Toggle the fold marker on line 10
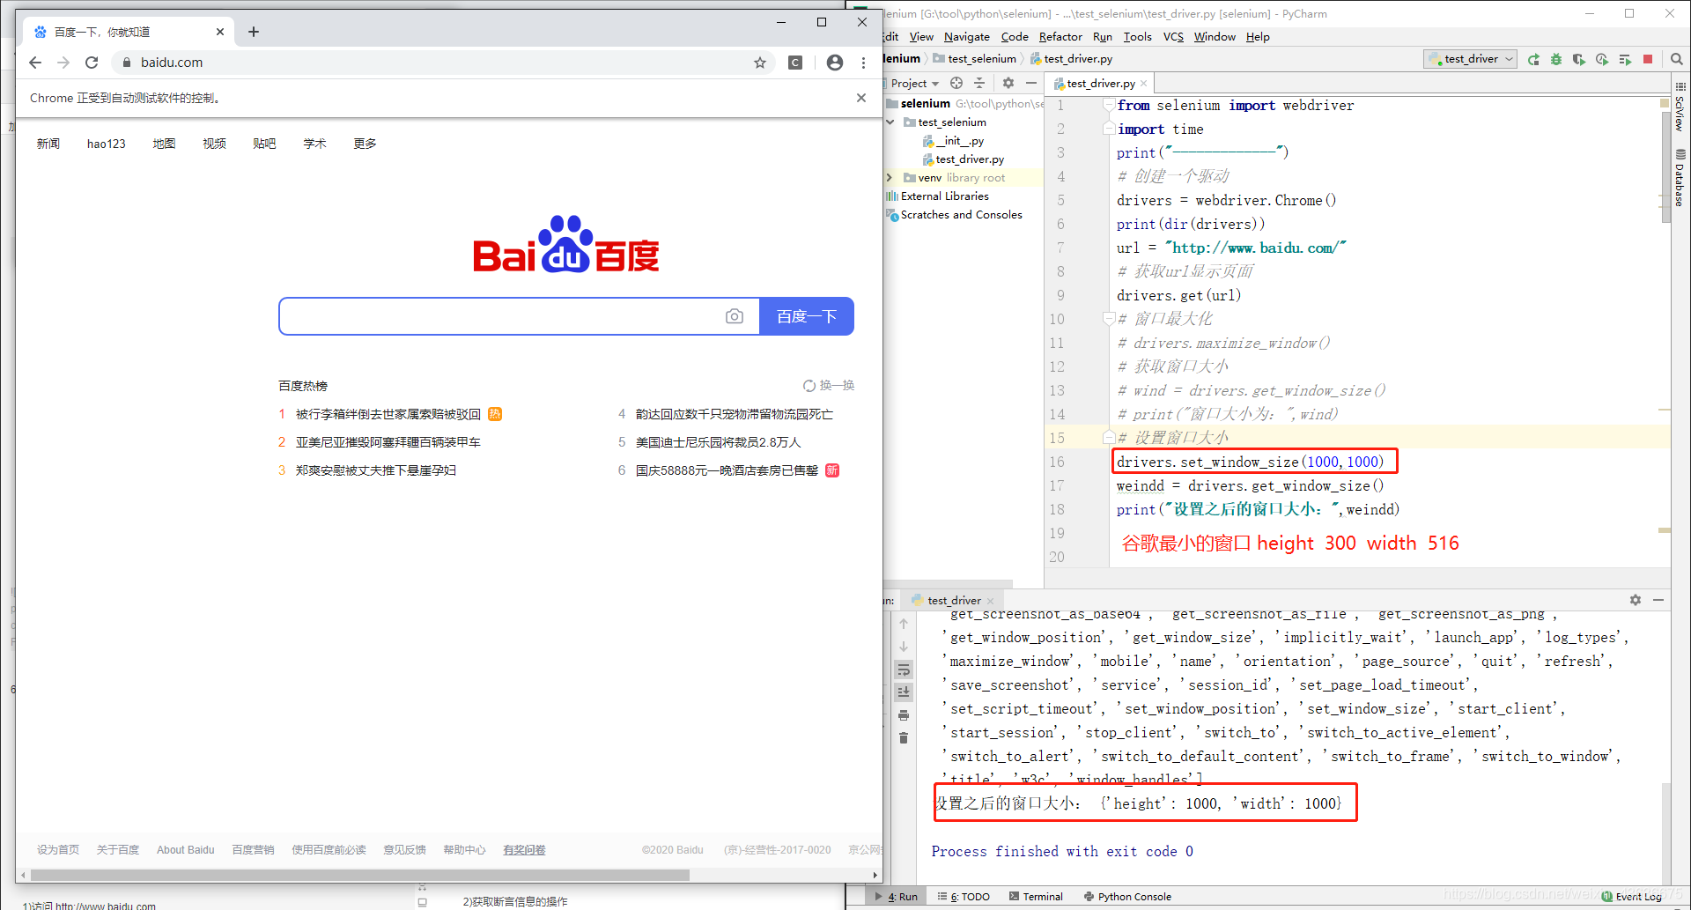This screenshot has width=1691, height=910. point(1109,319)
